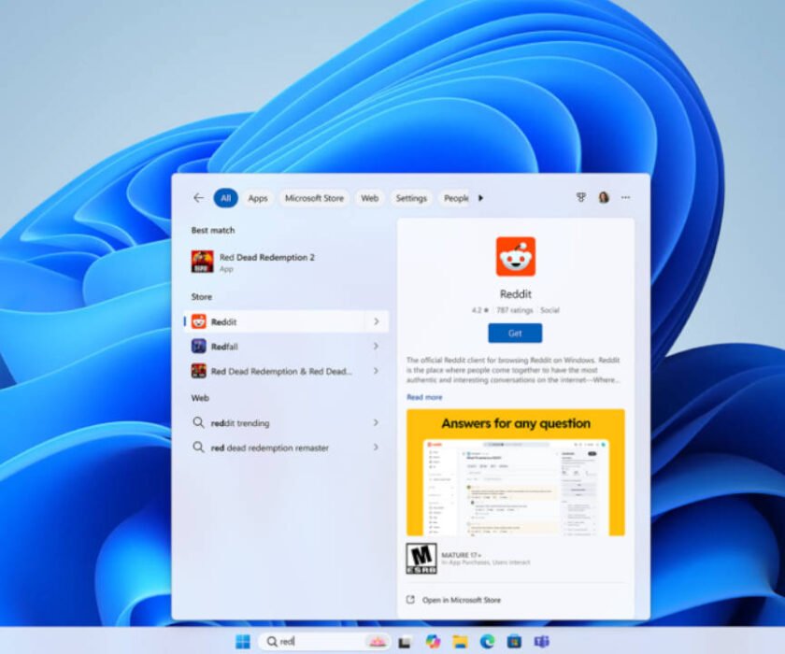Screen dimensions: 785x654
Task: Expand the reddit trending chevron
Action: [x=376, y=423]
